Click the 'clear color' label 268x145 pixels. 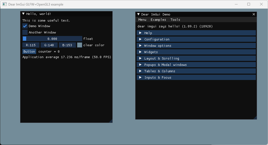(x=94, y=45)
